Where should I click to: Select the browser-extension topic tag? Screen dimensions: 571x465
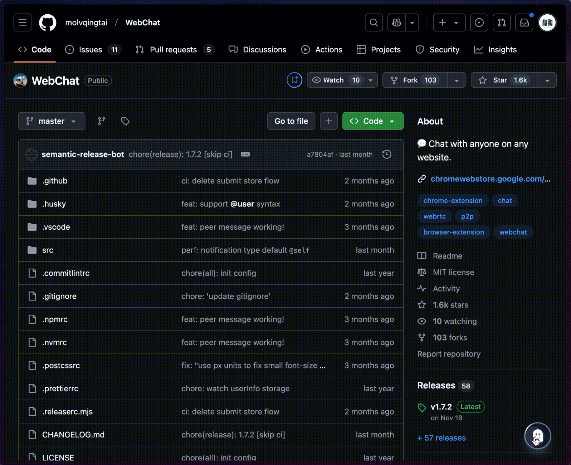pyautogui.click(x=454, y=232)
